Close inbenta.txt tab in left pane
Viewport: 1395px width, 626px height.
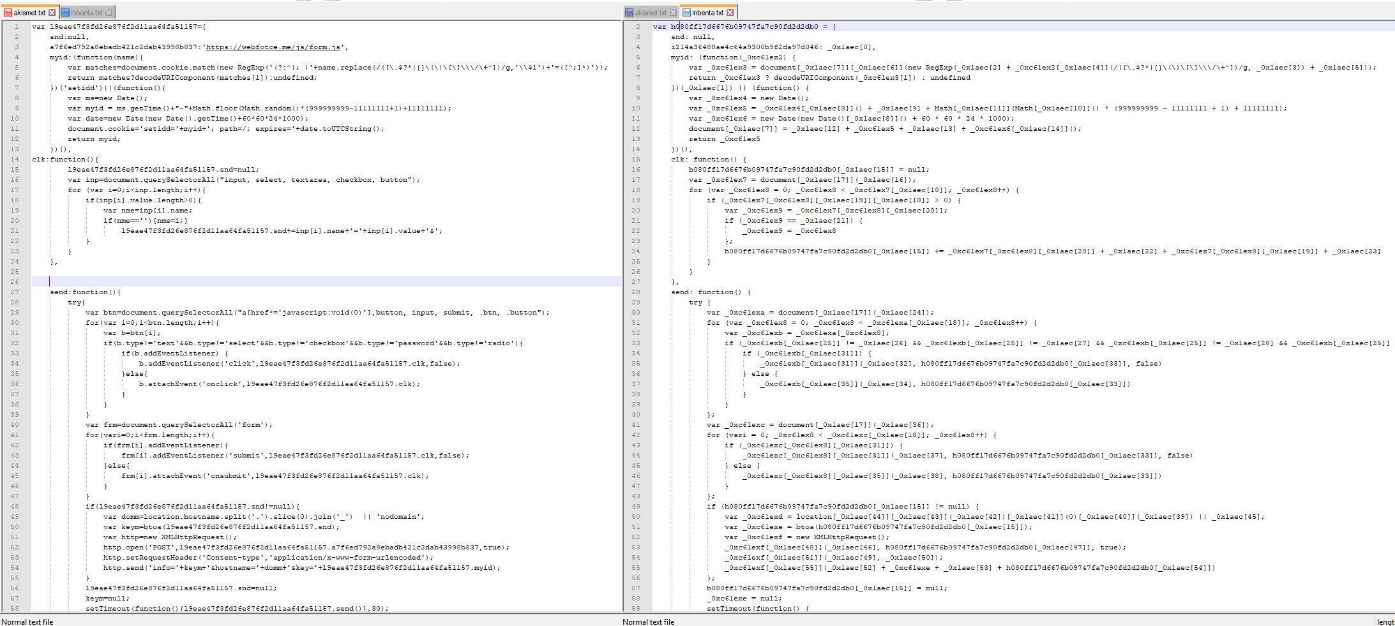point(109,13)
